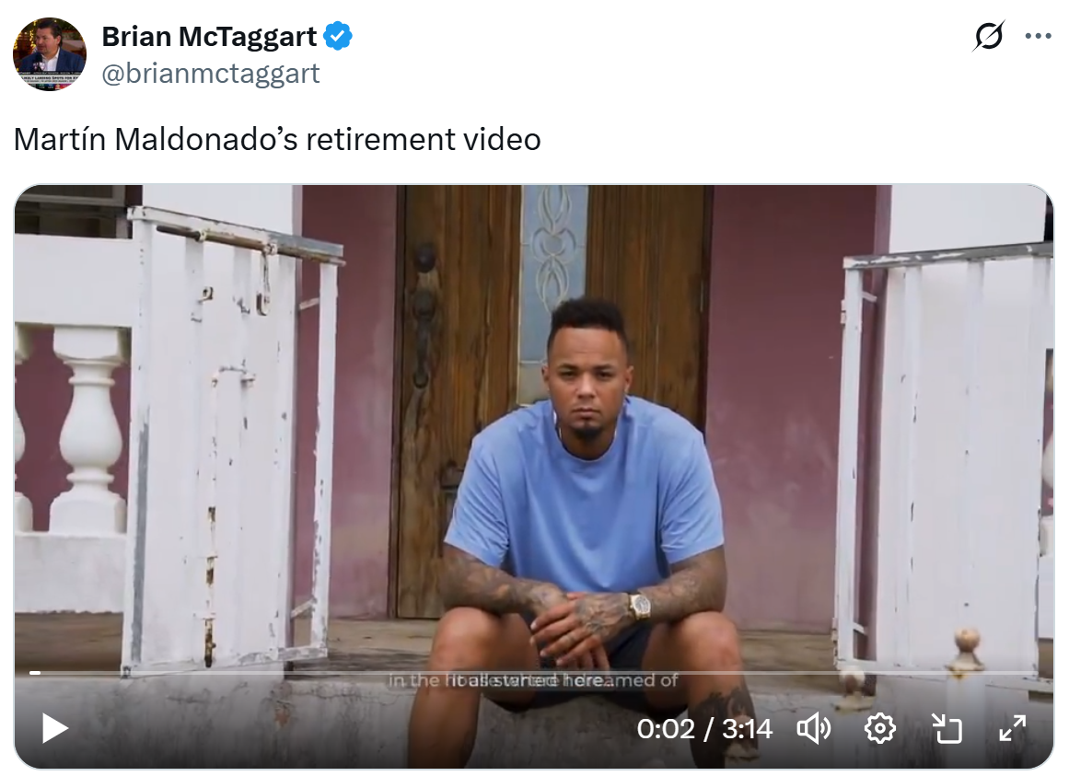Click the progress bar playhead marker
This screenshot has height=776, width=1069.
[35, 673]
